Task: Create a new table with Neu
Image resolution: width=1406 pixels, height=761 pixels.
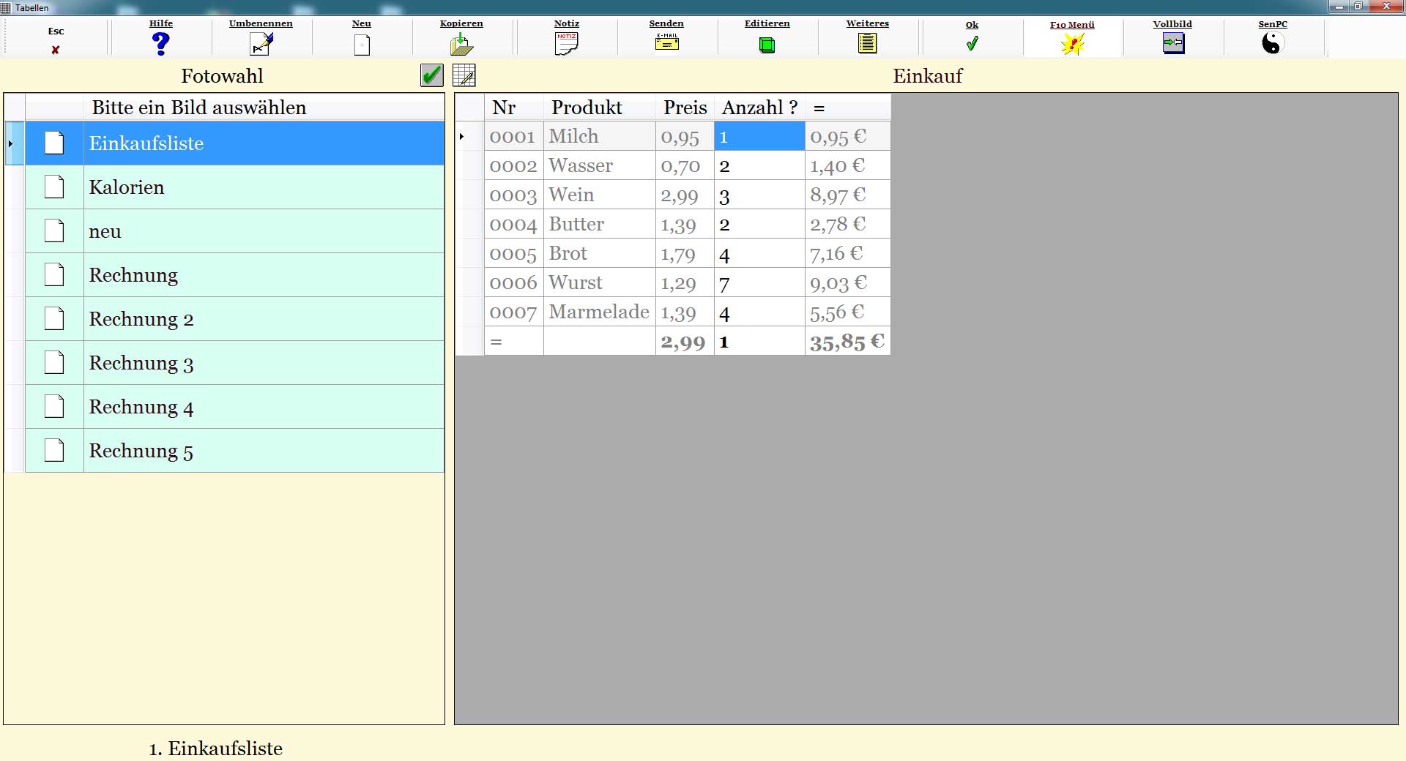Action: (362, 45)
